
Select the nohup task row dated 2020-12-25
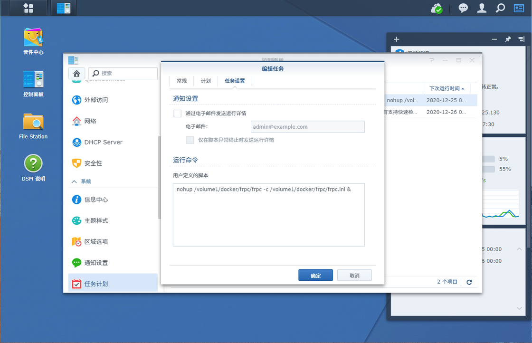430,100
